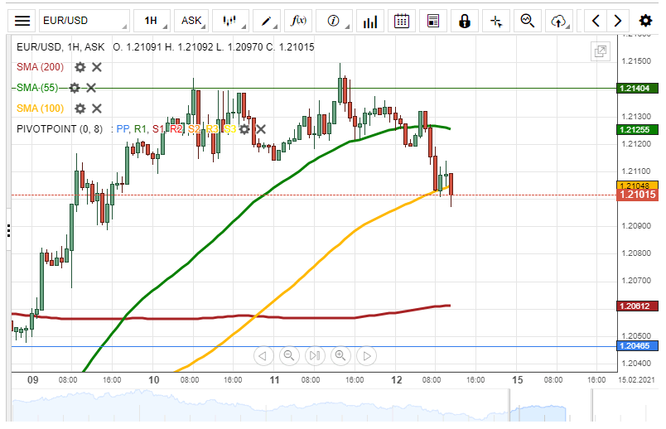This screenshot has height=429, width=666.
Task: Jump to latest candle button
Action: pos(365,356)
